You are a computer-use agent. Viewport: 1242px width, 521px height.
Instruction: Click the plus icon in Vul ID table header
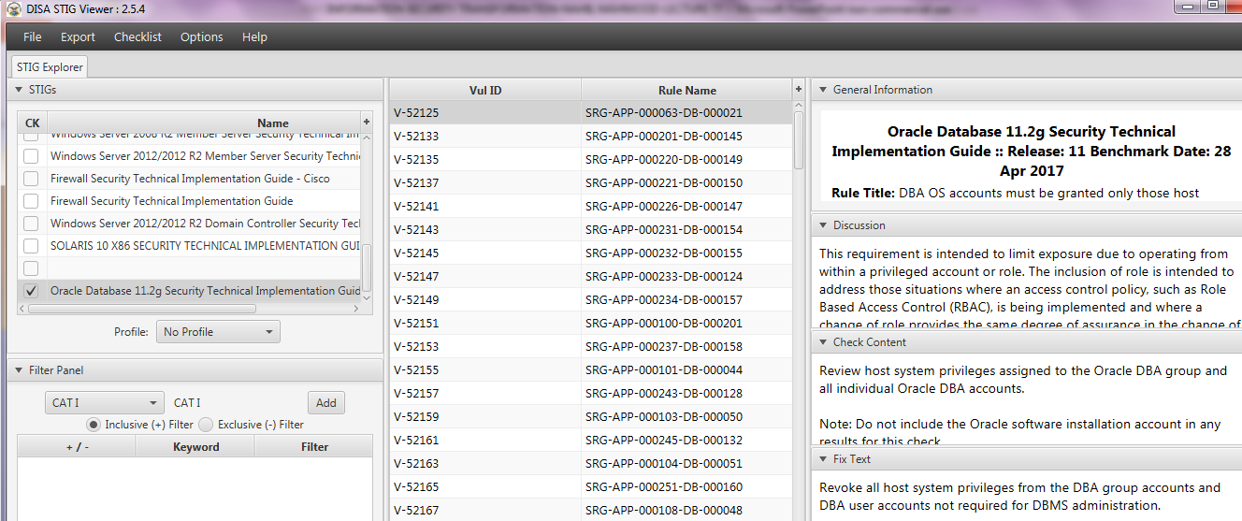(x=799, y=90)
